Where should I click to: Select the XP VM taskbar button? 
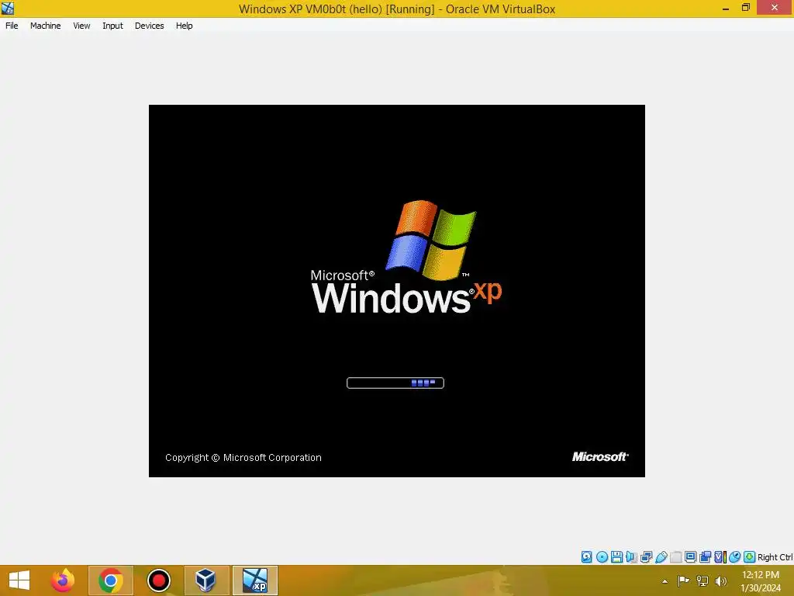254,580
